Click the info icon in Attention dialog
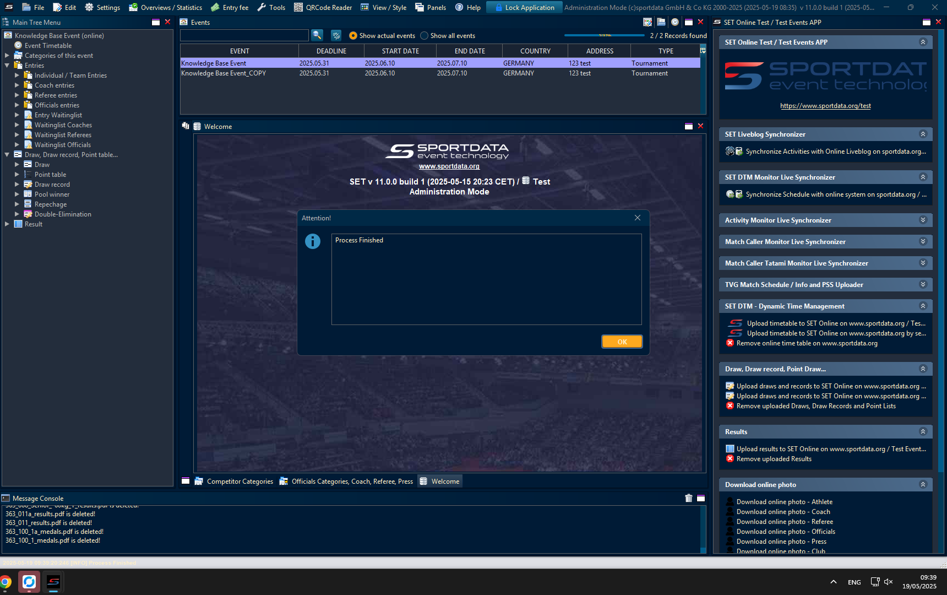Viewport: 947px width, 595px height. [x=313, y=241]
